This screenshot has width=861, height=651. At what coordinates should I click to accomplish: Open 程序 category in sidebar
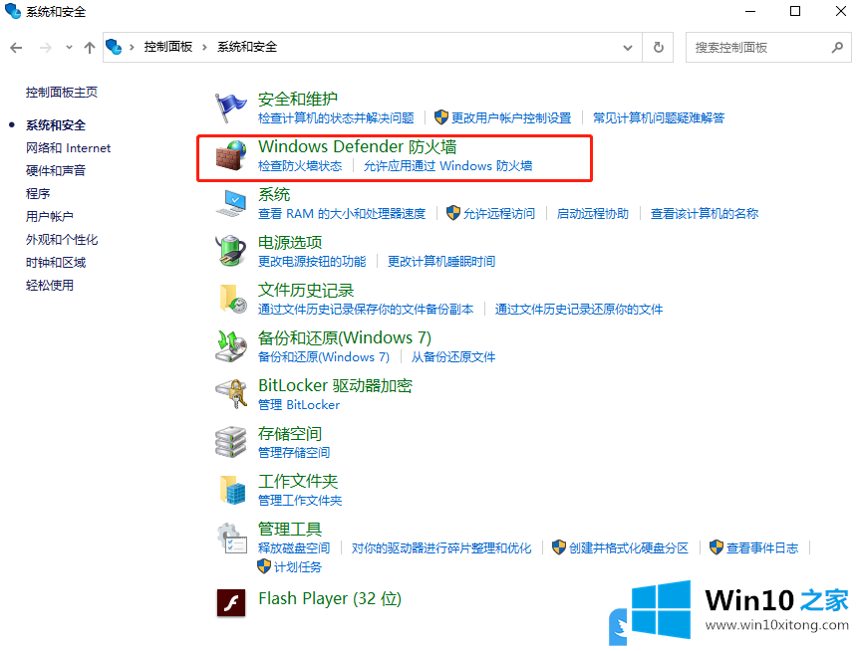(x=38, y=193)
